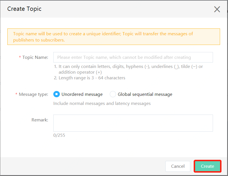Screen dimensions: 228x176
Task: Click the orange topic info banner
Action: click(114, 37)
